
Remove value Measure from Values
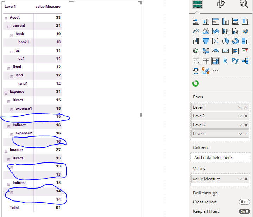246,179
